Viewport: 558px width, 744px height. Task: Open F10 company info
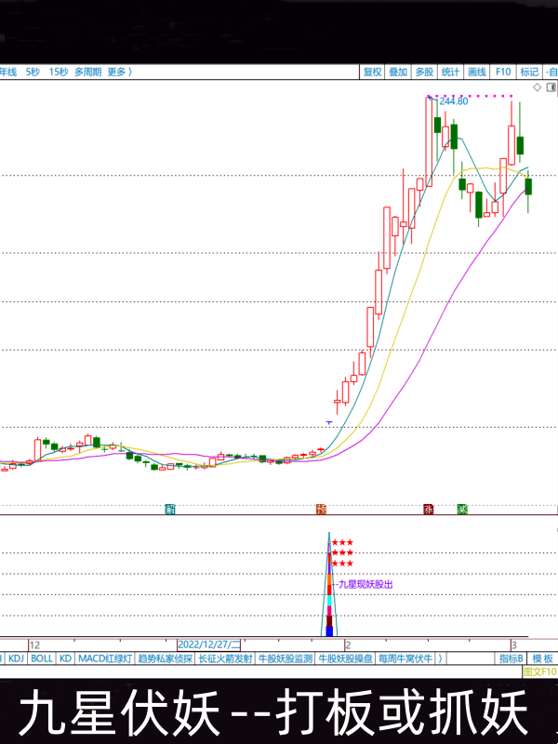click(x=503, y=73)
